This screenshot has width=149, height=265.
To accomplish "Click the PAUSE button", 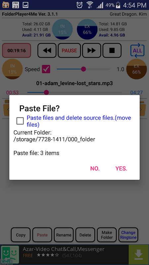I will pyautogui.click(x=69, y=51).
